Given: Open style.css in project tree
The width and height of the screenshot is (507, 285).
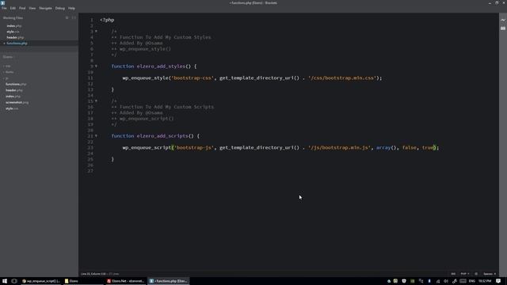Looking at the screenshot, I should click(x=12, y=108).
